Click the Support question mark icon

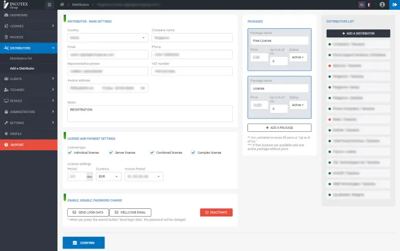pyautogui.click(x=6, y=145)
